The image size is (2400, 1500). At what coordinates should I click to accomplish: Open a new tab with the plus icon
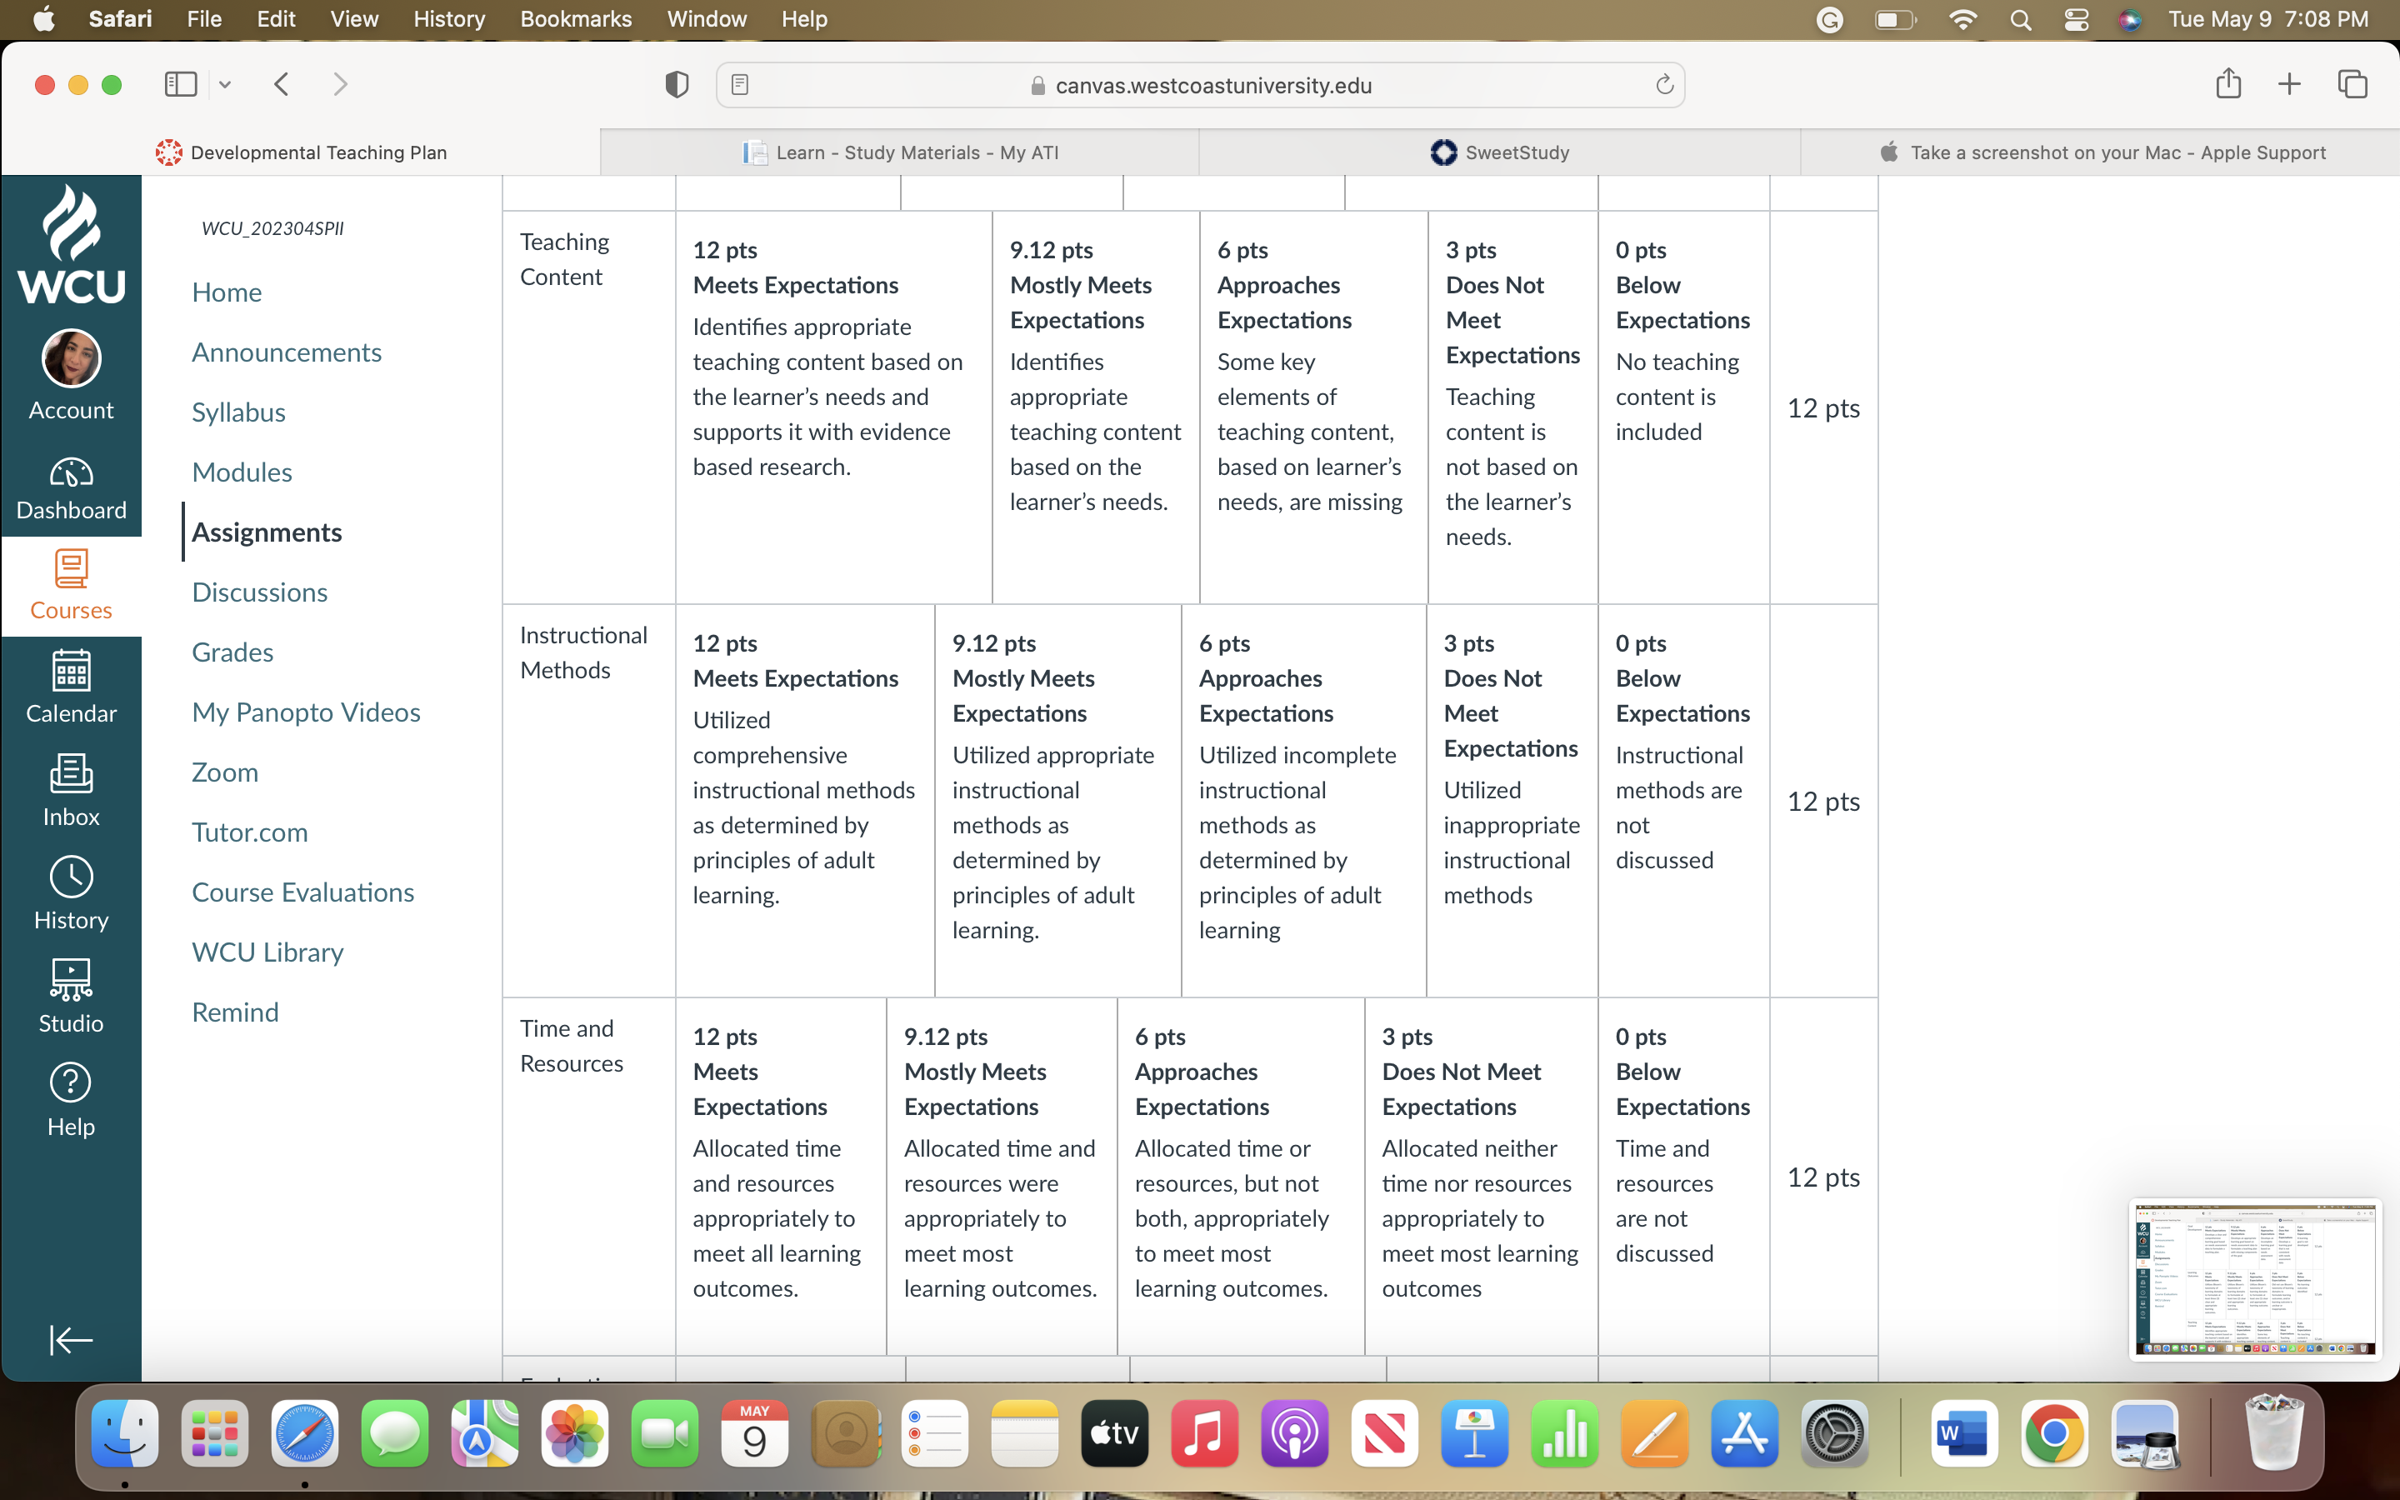pos(2289,84)
